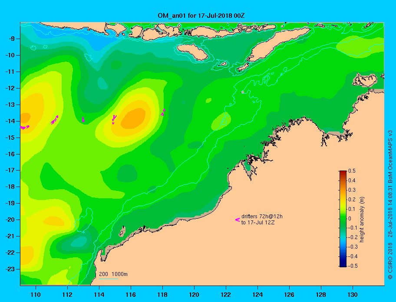
Task: Click the -0.2 colorbar tick label
Action: click(353, 237)
